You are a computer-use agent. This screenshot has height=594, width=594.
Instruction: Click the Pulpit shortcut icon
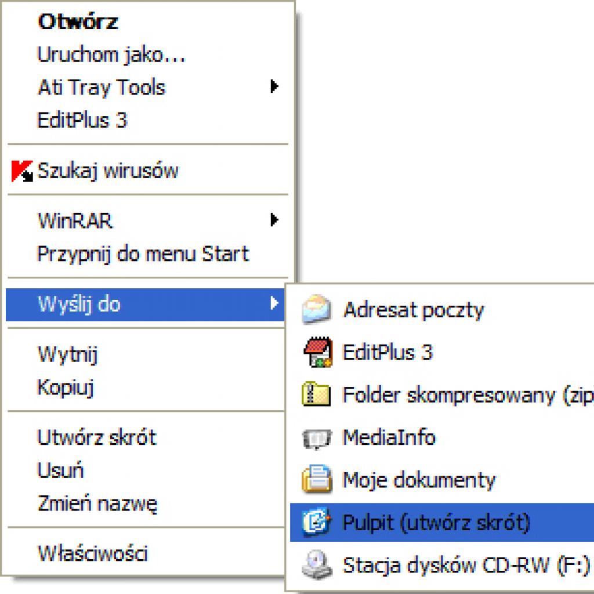(317, 522)
